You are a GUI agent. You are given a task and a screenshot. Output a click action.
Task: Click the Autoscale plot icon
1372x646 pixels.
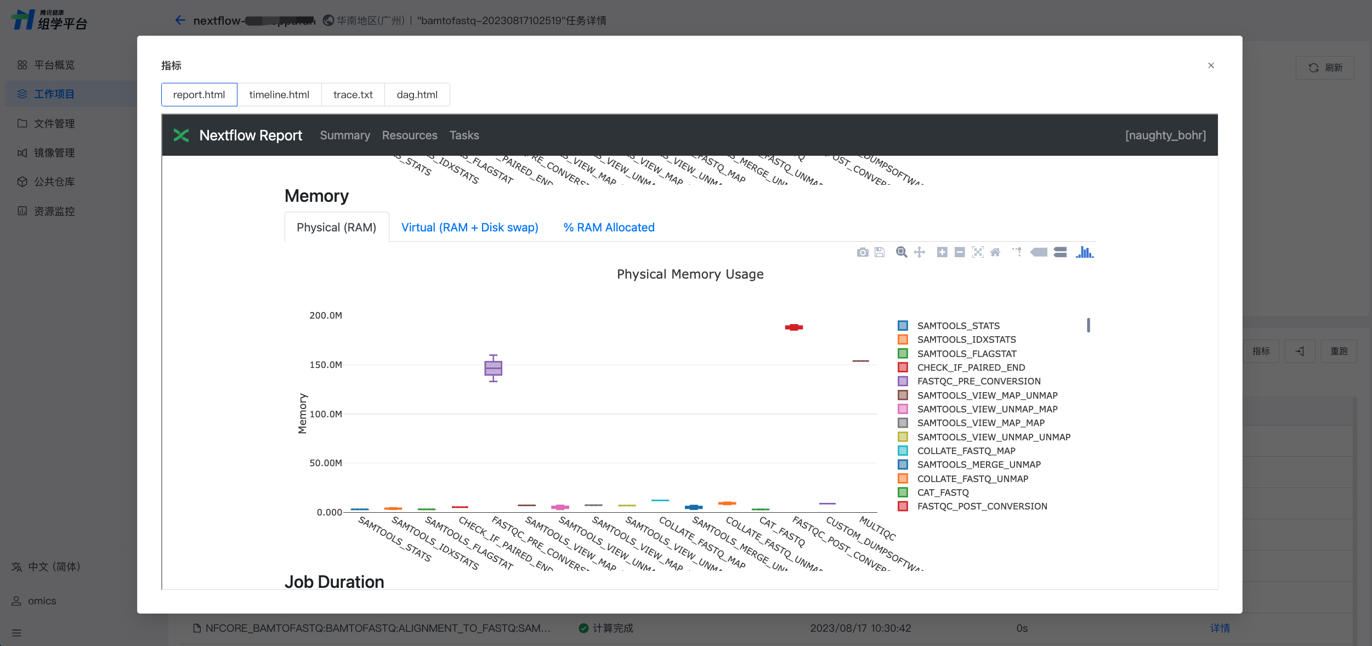coord(978,252)
